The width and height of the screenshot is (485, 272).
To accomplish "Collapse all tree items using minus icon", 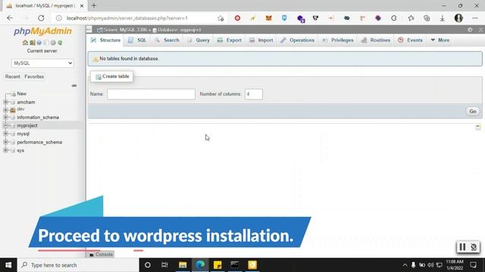I will coord(74,85).
